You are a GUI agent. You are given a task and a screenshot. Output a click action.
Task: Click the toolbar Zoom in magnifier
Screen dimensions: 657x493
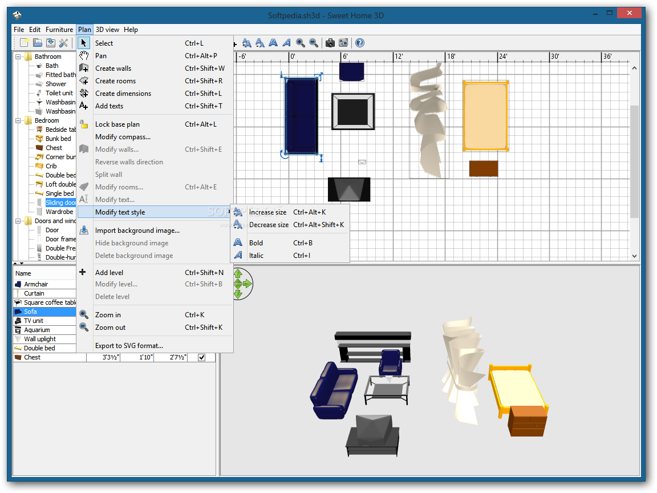click(x=301, y=43)
